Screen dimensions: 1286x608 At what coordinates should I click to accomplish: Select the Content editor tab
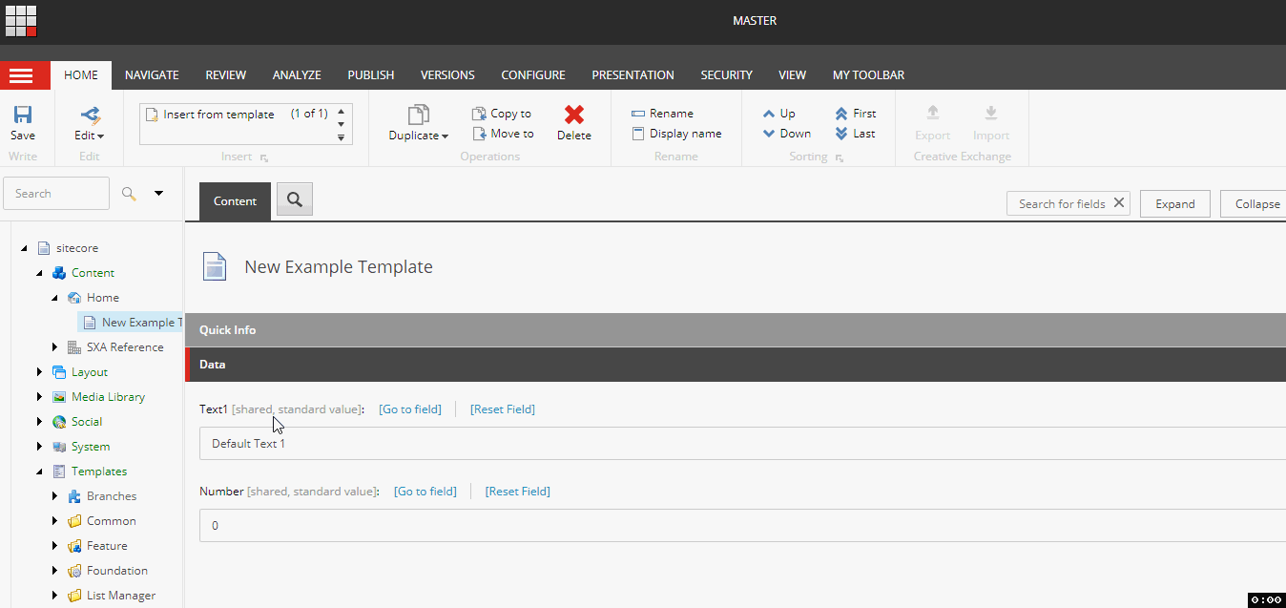(235, 201)
